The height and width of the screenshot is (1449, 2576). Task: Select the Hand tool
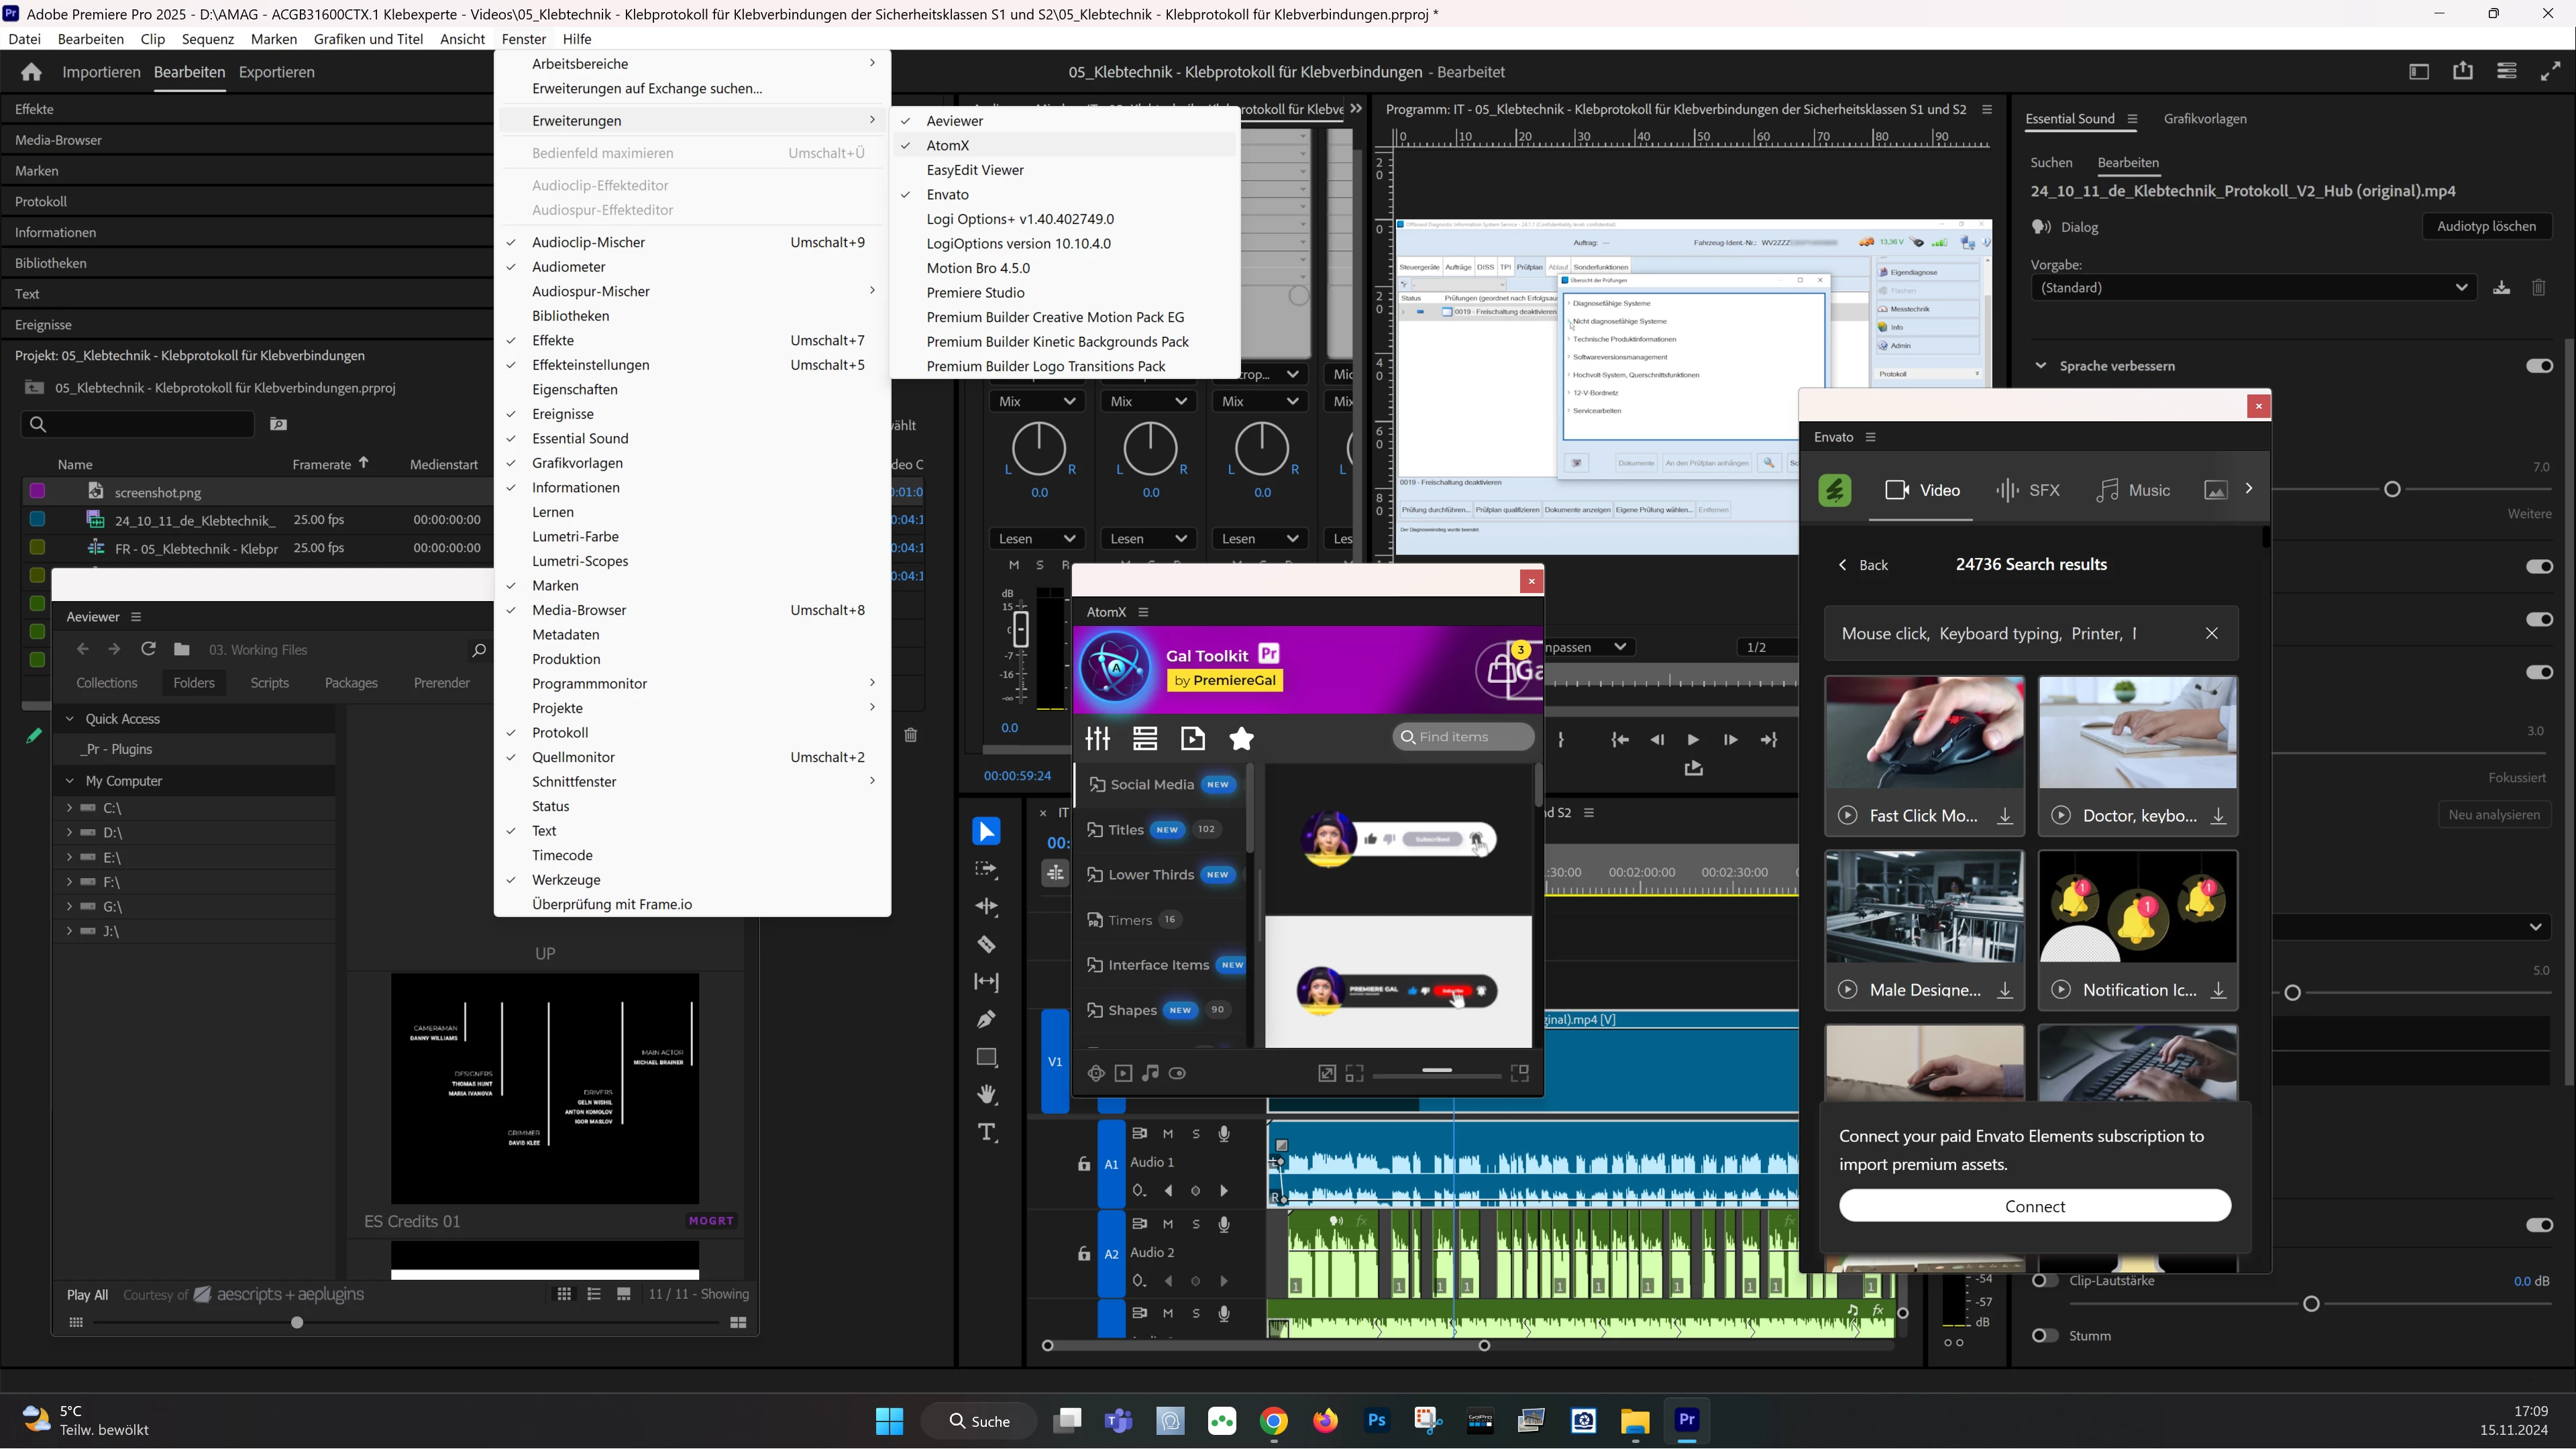tap(986, 1094)
